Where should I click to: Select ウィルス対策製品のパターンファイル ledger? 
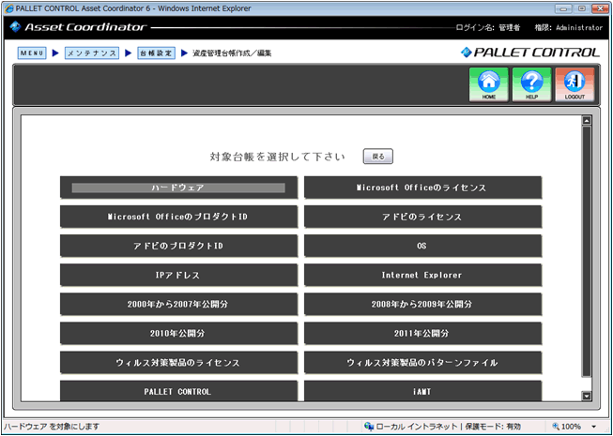pyautogui.click(x=423, y=363)
